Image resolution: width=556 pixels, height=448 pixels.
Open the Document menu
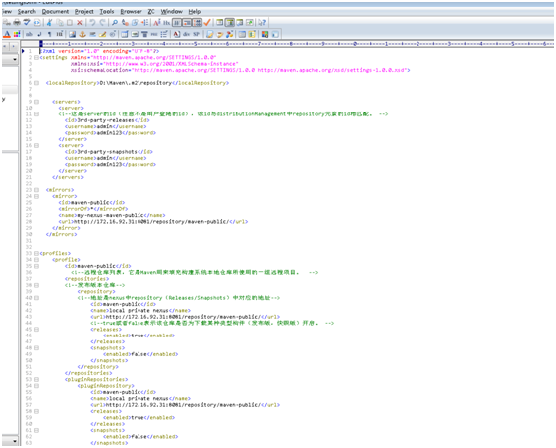pyautogui.click(x=55, y=11)
